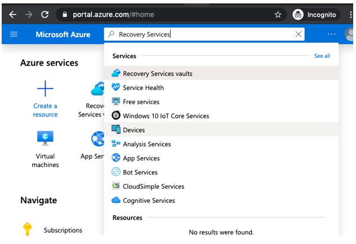Image resolution: width=356 pixels, height=244 pixels.
Task: Clear the search box with X icon
Action: (x=299, y=34)
